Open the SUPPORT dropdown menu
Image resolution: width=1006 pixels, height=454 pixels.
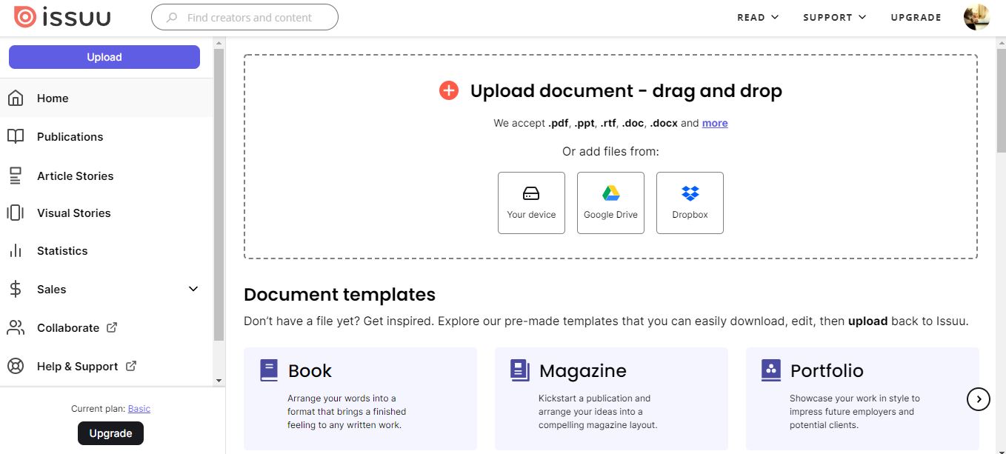click(x=834, y=17)
